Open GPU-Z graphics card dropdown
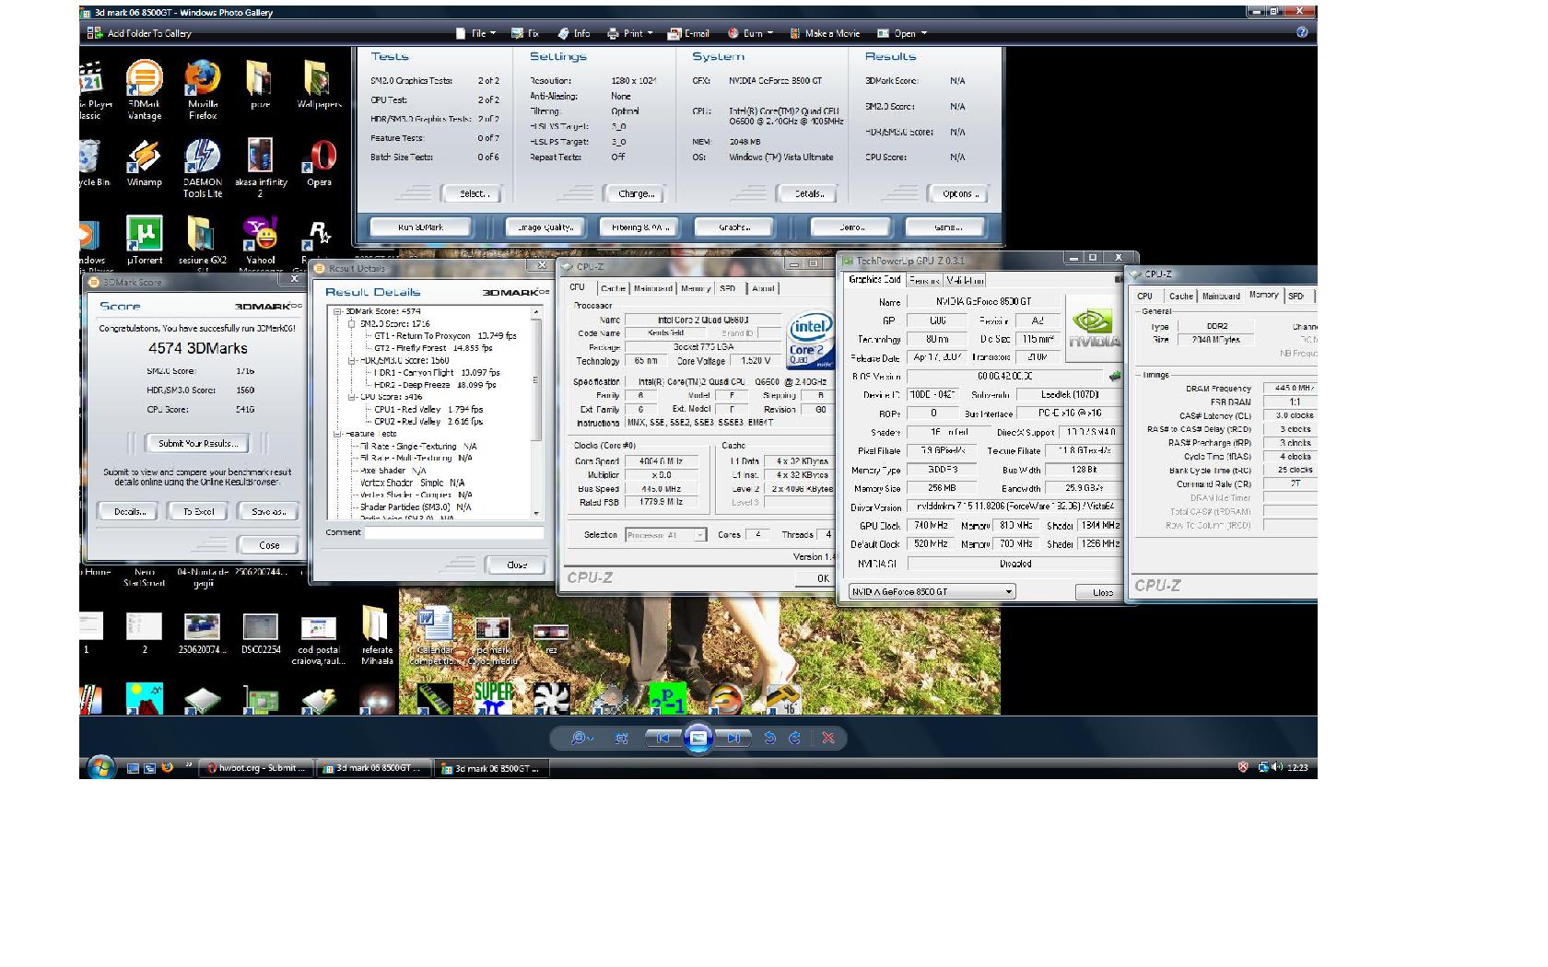The width and height of the screenshot is (1548, 967). tap(932, 591)
